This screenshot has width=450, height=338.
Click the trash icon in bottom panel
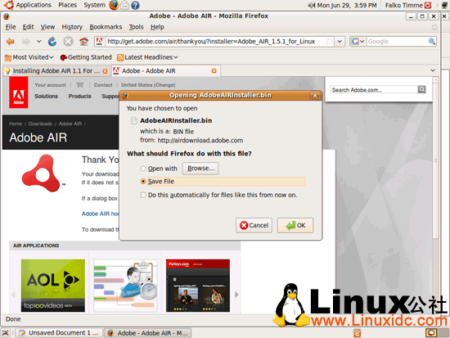(x=357, y=333)
